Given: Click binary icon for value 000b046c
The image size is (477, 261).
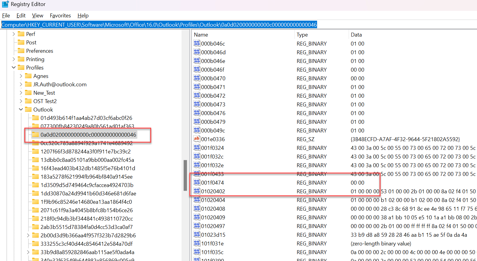Looking at the screenshot, I should pyautogui.click(x=197, y=43).
